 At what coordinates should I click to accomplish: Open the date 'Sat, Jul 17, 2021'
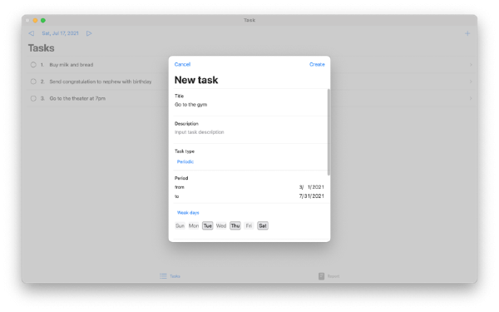[60, 33]
